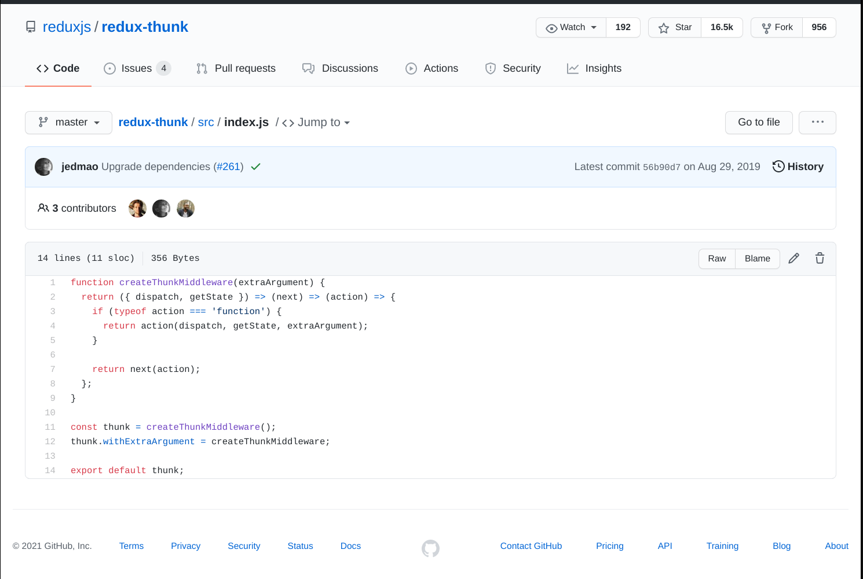Select line number 1
863x579 pixels.
53,282
